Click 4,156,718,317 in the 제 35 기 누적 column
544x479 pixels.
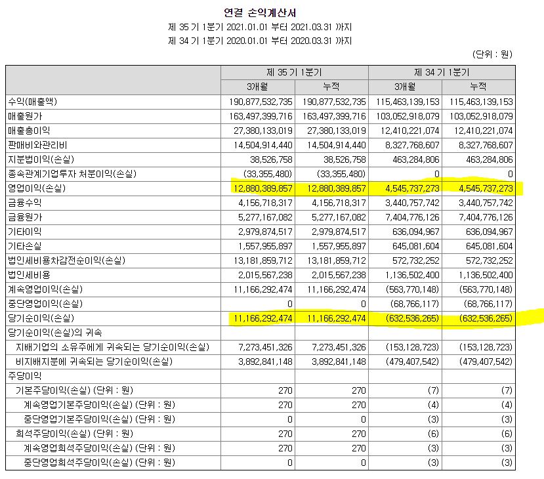click(x=339, y=203)
